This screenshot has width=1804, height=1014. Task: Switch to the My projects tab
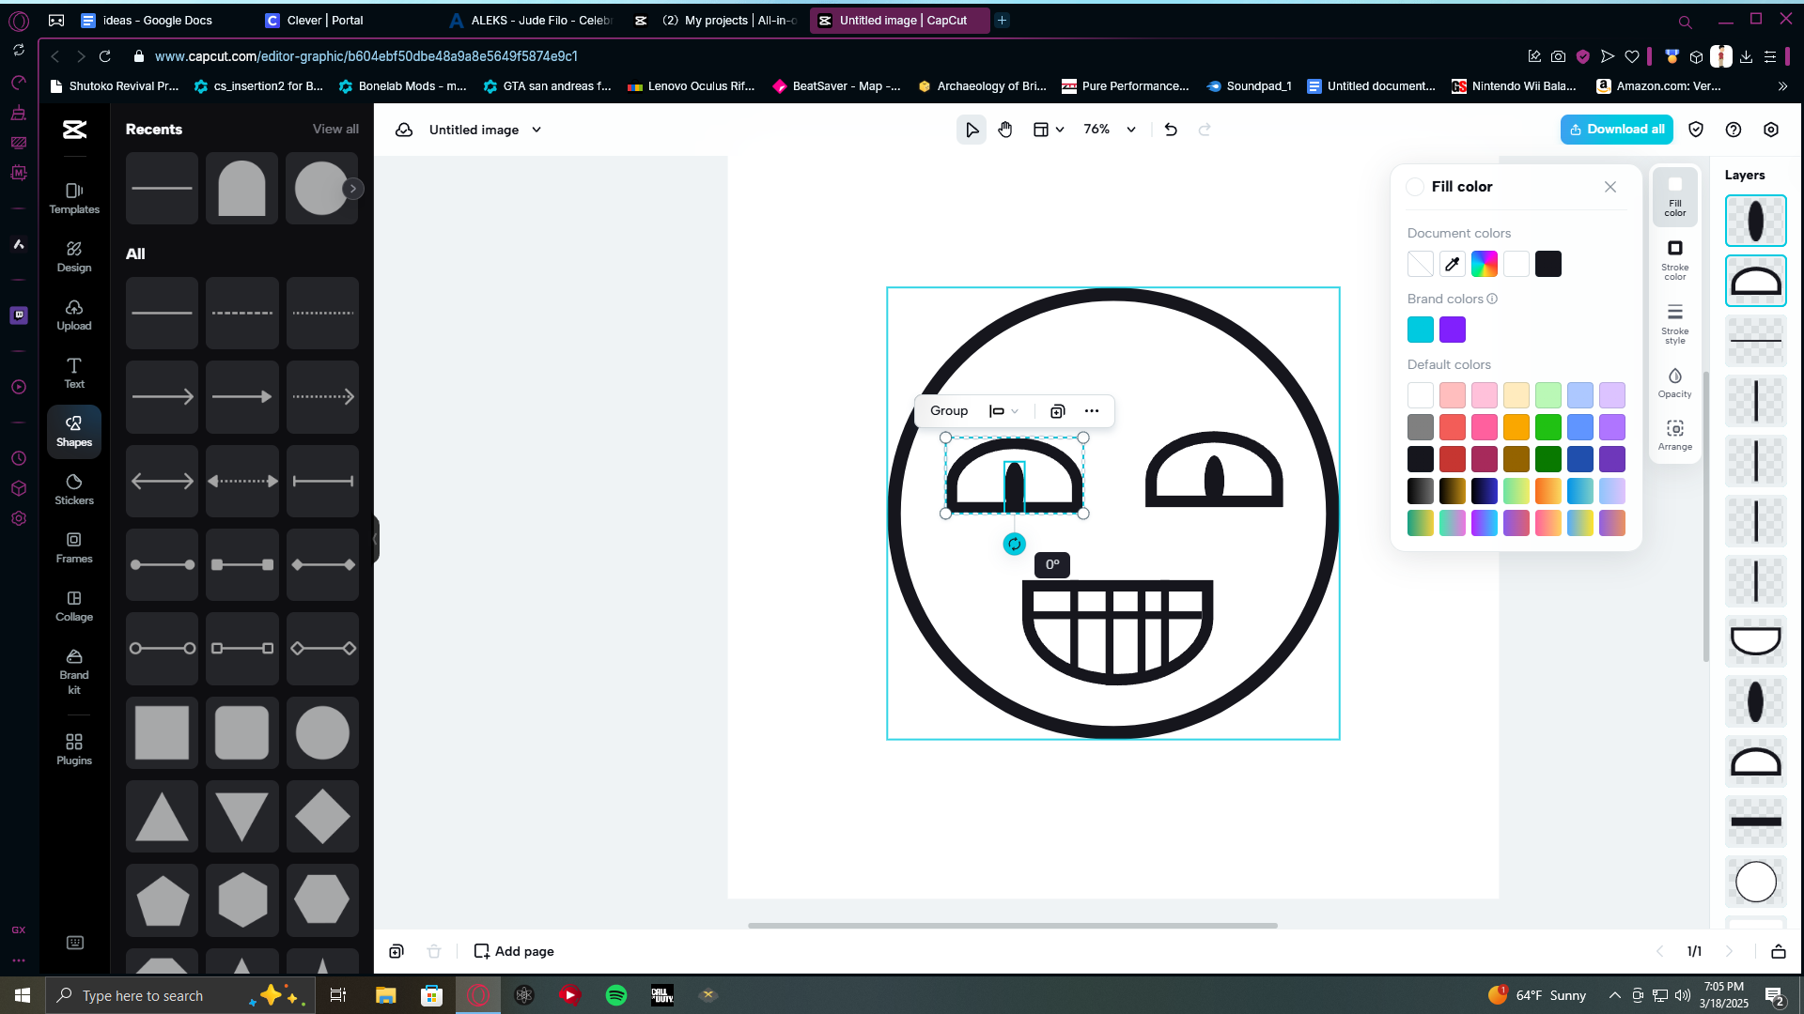(x=716, y=20)
